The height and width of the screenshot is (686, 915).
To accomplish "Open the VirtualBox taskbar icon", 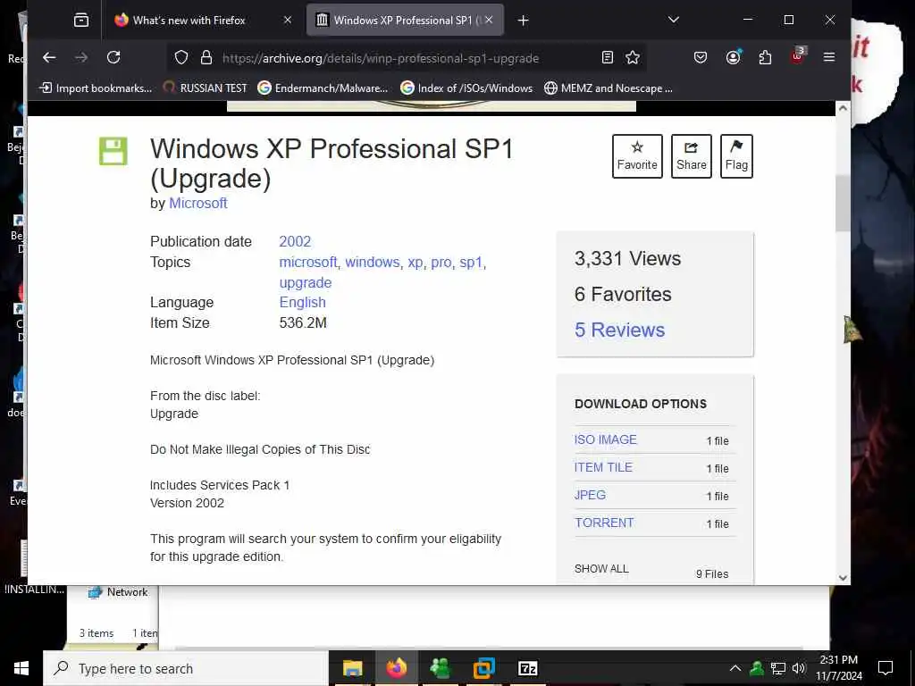I will pos(483,668).
